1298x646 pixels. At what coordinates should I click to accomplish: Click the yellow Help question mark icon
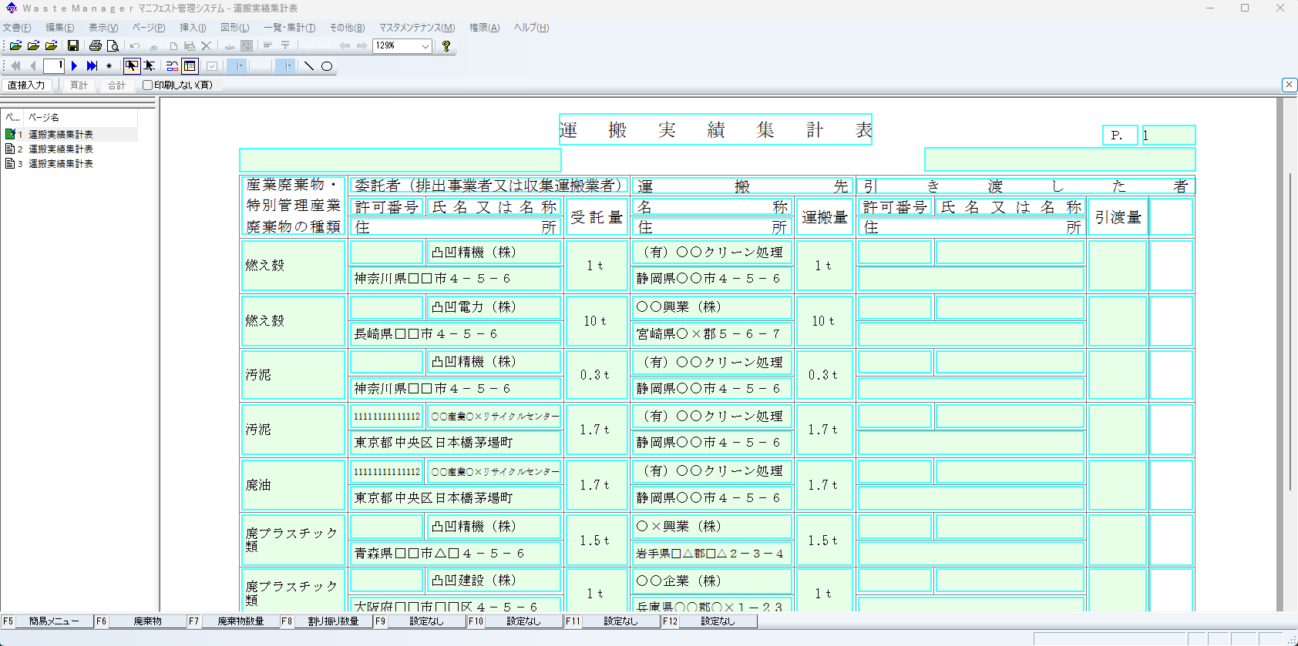[446, 46]
